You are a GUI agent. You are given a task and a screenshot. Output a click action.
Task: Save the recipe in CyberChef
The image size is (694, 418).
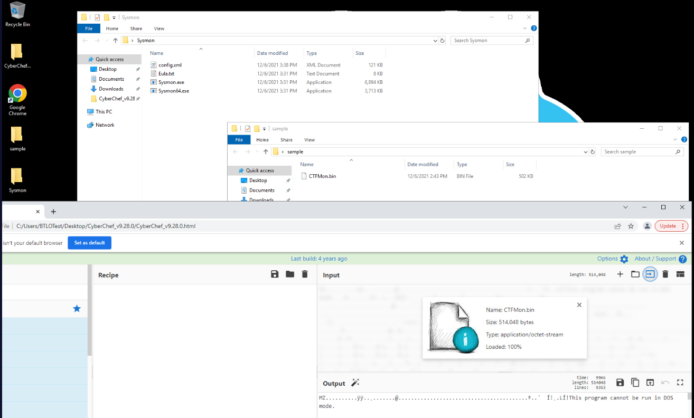pos(275,274)
